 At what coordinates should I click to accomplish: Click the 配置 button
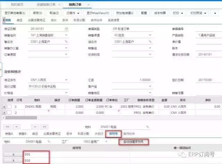(x=144, y=13)
